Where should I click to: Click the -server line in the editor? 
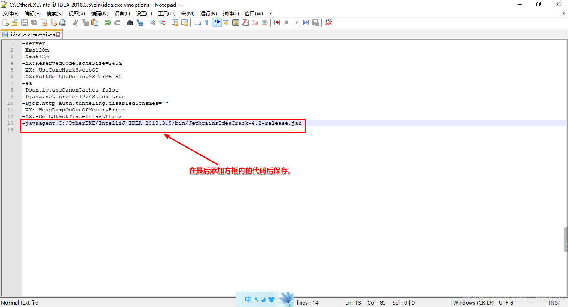[x=34, y=43]
